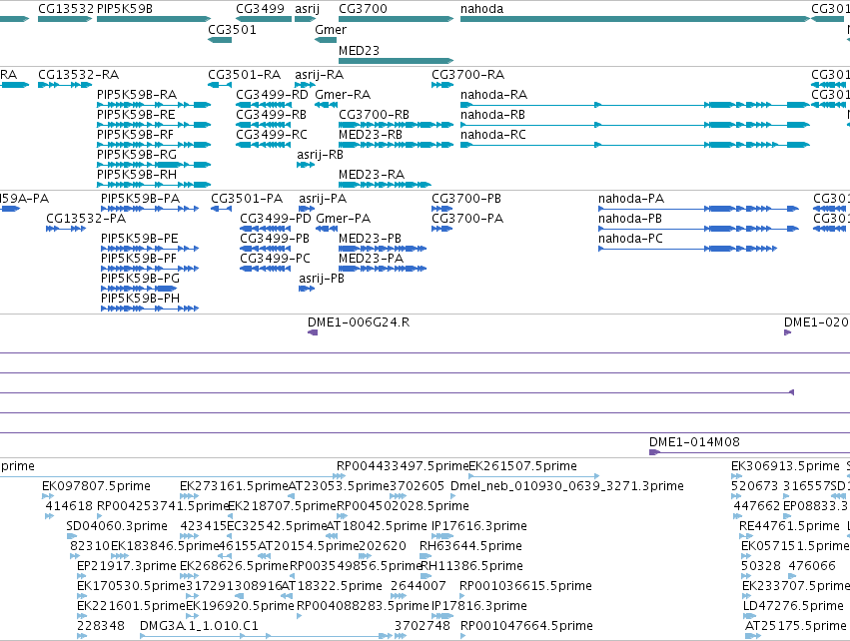Select the nahoda gene label
Screen dimensions: 850x641
coord(481,9)
